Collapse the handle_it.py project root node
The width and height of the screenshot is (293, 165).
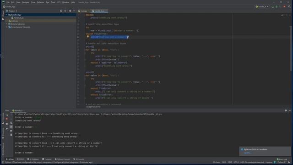pos(6,15)
